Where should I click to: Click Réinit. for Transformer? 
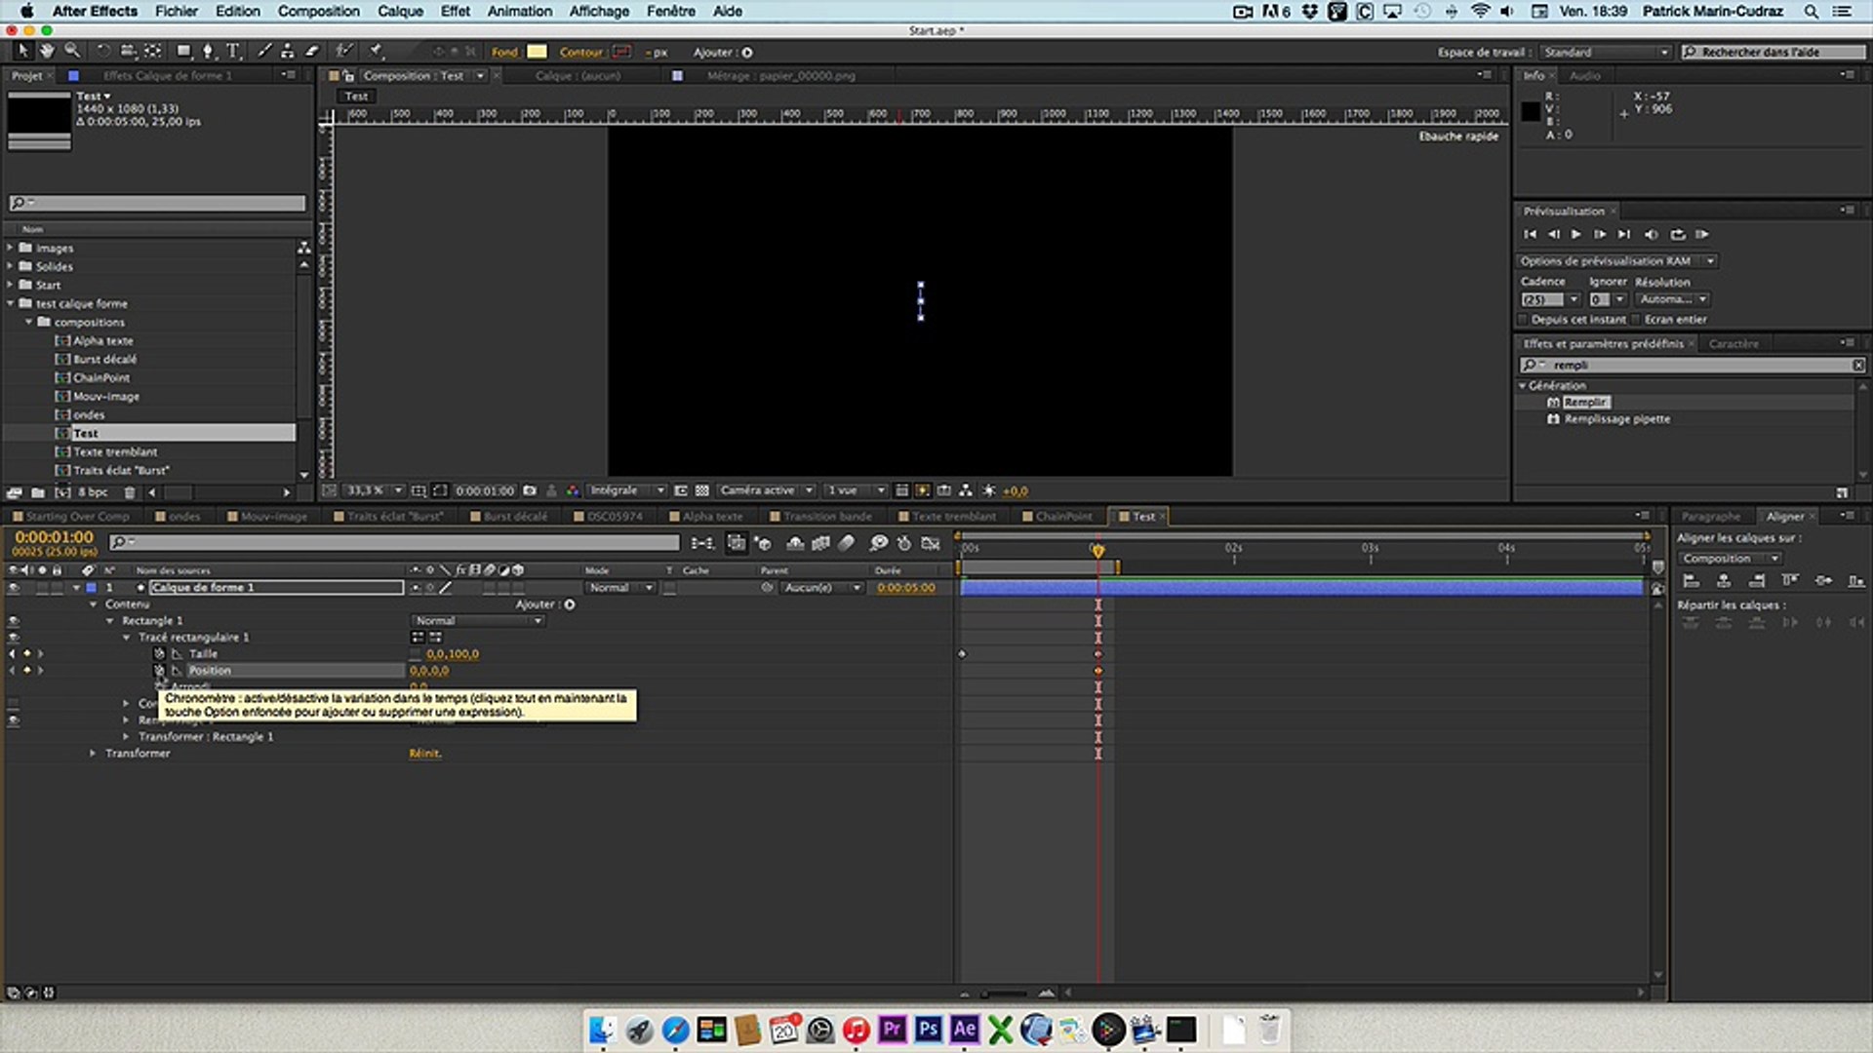coord(425,754)
